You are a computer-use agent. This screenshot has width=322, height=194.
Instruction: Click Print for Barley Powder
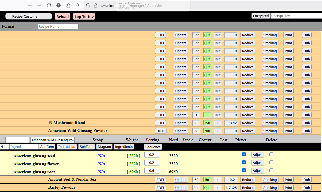pyautogui.click(x=288, y=188)
